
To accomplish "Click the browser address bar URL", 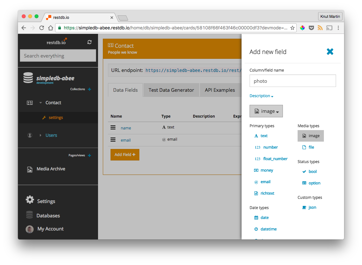I will click(x=176, y=28).
